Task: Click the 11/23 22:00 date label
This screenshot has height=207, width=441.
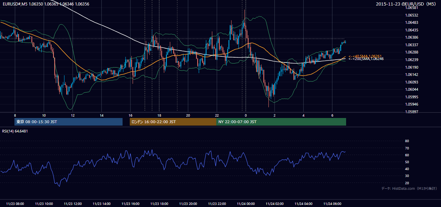Action: click(217, 204)
